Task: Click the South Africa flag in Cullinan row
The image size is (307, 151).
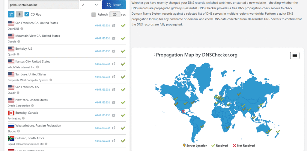Action: (11, 138)
